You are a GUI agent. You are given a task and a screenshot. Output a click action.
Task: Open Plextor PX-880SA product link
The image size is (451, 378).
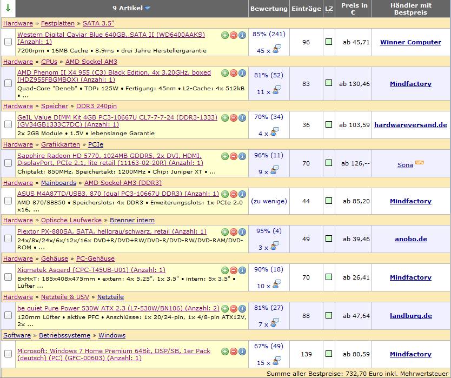[112, 231]
